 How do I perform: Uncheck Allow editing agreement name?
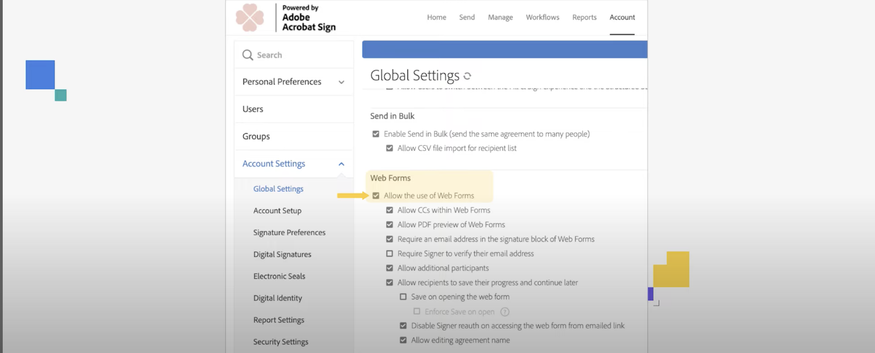point(403,340)
